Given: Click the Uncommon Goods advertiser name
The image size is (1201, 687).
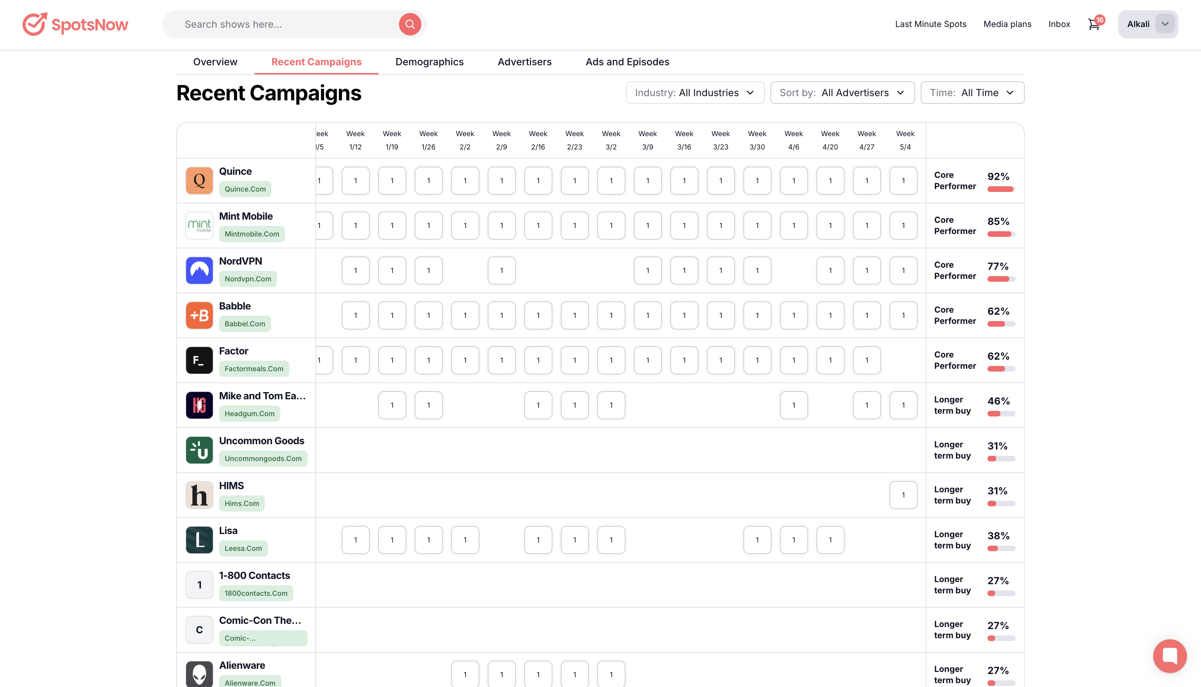Looking at the screenshot, I should (x=262, y=441).
